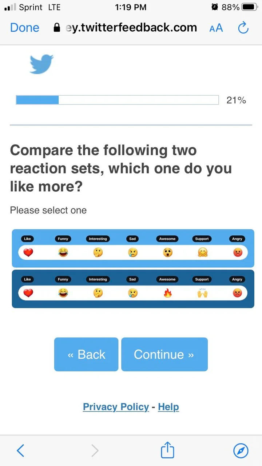Screen dimensions: 262x466
Task: Tap the 21% progress bar
Action: 117,100
